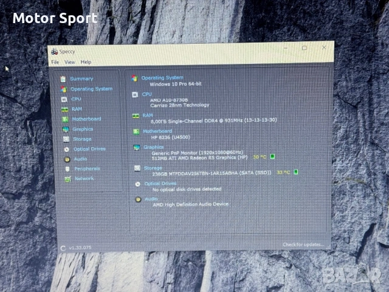389x292 pixels.
Task: Open the File menu
Action: pos(55,62)
